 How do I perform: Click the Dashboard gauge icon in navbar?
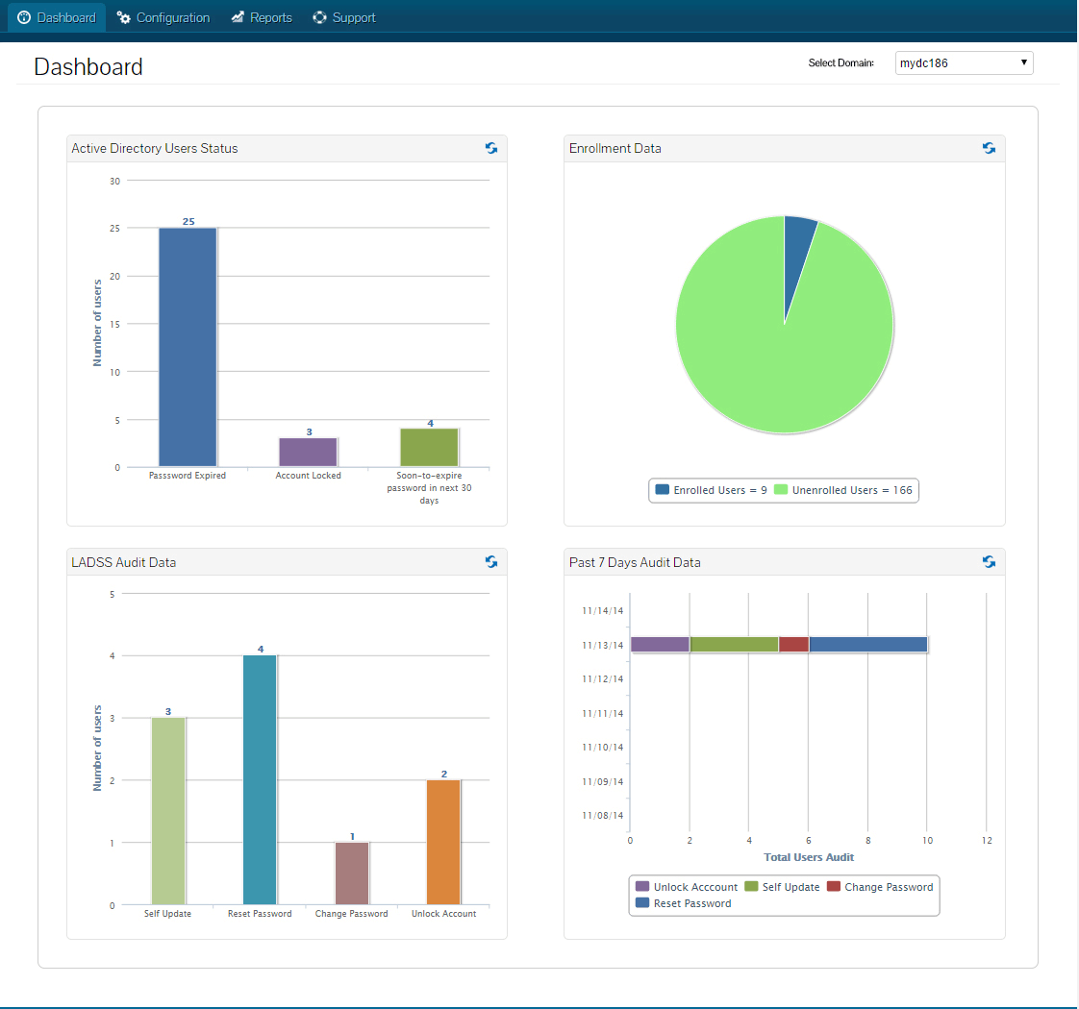pos(24,18)
